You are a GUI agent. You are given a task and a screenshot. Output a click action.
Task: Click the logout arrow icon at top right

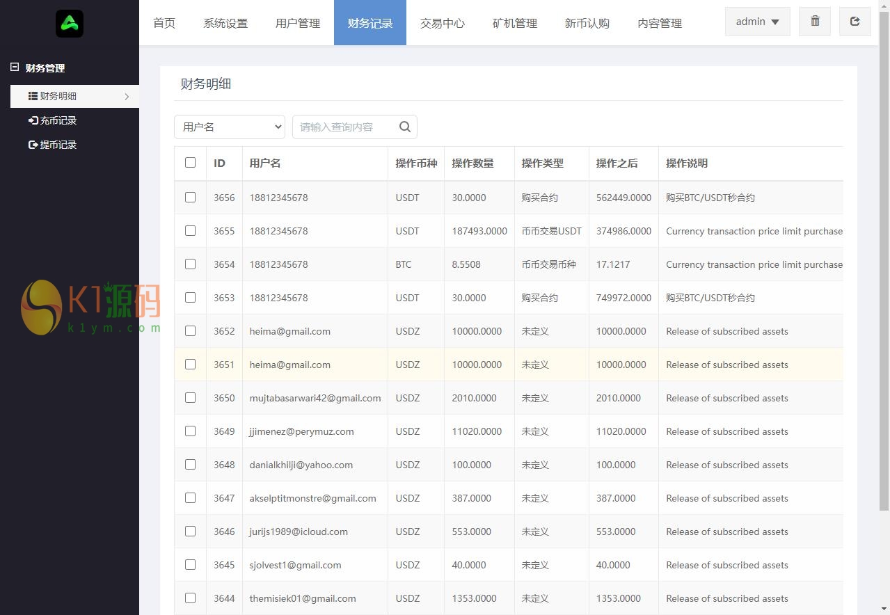click(855, 22)
